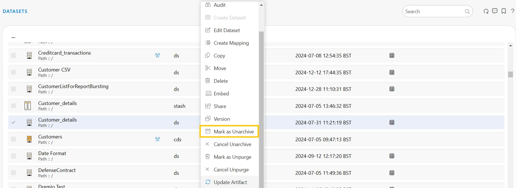Click the Date Format dataset icon

pyautogui.click(x=29, y=156)
